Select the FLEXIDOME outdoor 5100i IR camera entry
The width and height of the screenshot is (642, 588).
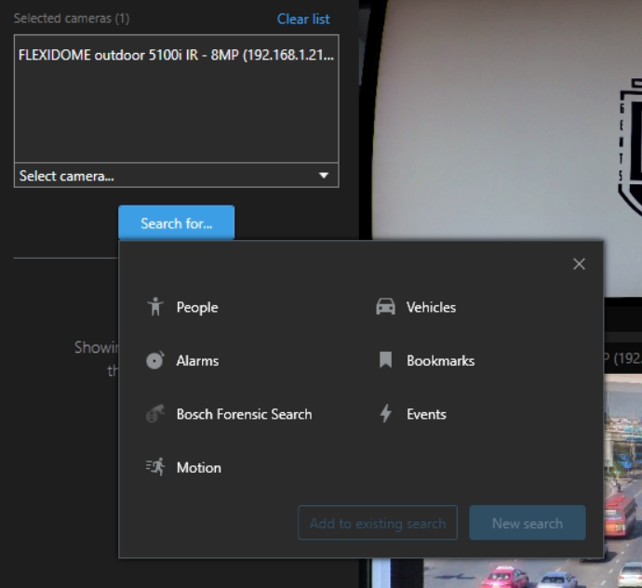tap(176, 55)
